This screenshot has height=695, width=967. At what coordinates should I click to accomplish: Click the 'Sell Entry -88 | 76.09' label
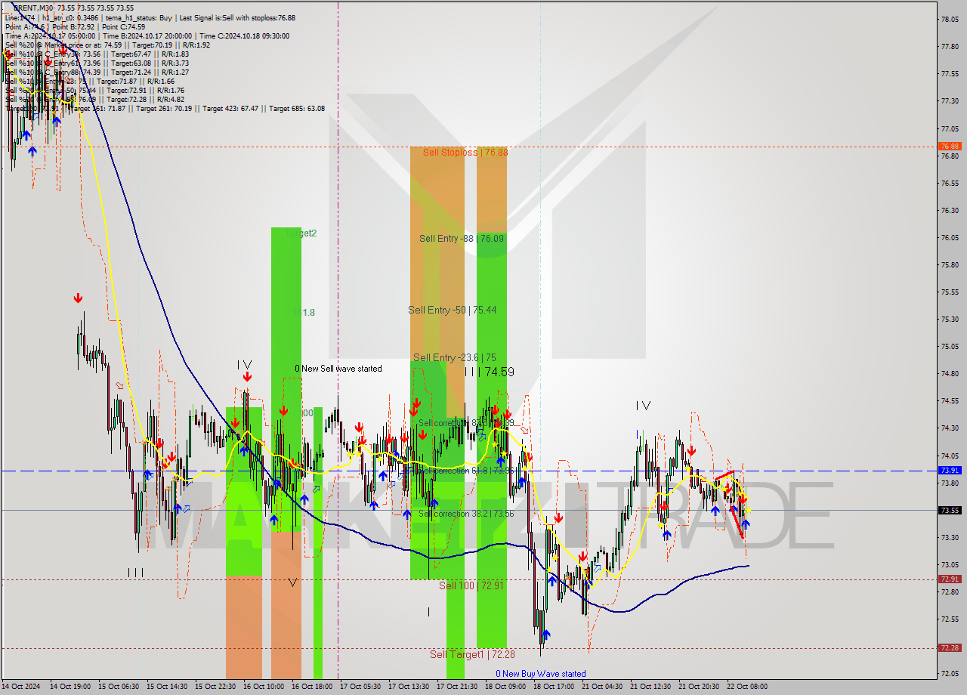[461, 238]
